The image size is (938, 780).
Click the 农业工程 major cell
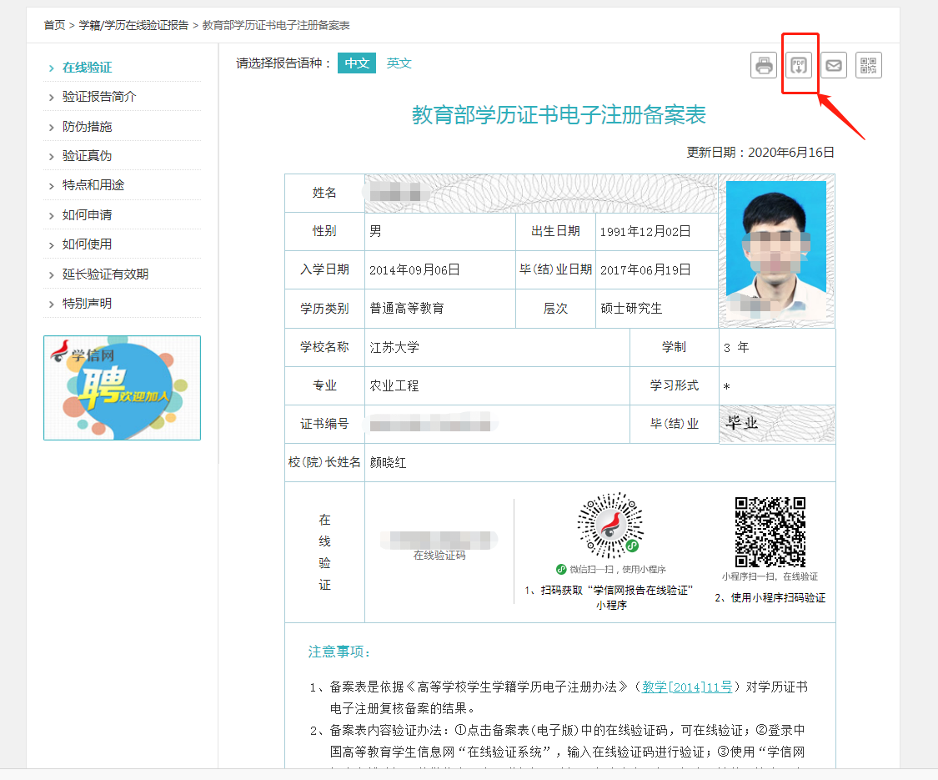497,385
